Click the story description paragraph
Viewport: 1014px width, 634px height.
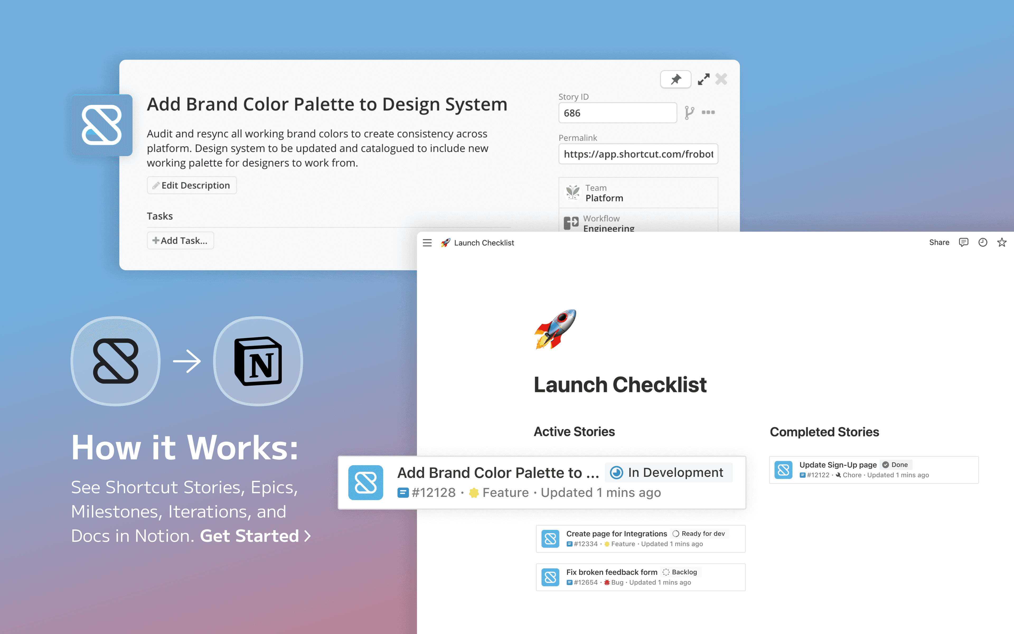click(x=318, y=148)
